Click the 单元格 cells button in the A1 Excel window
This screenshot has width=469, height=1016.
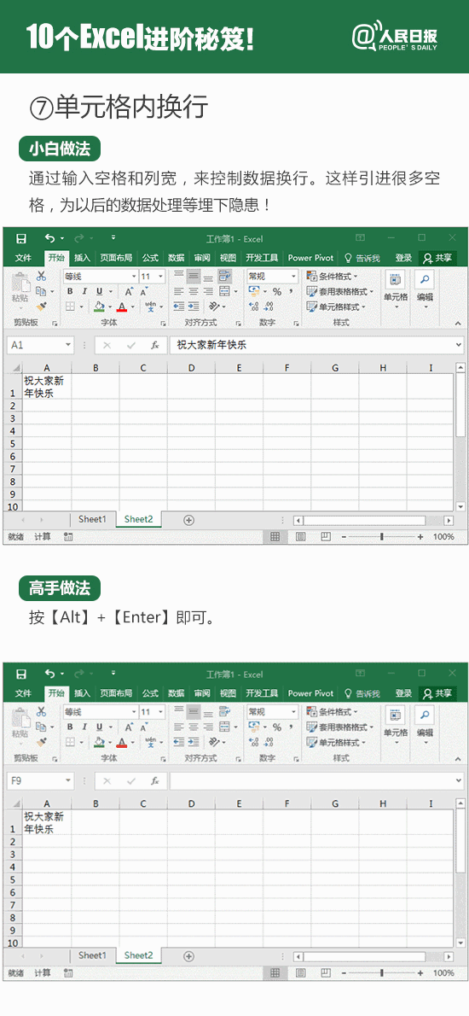[x=396, y=289]
